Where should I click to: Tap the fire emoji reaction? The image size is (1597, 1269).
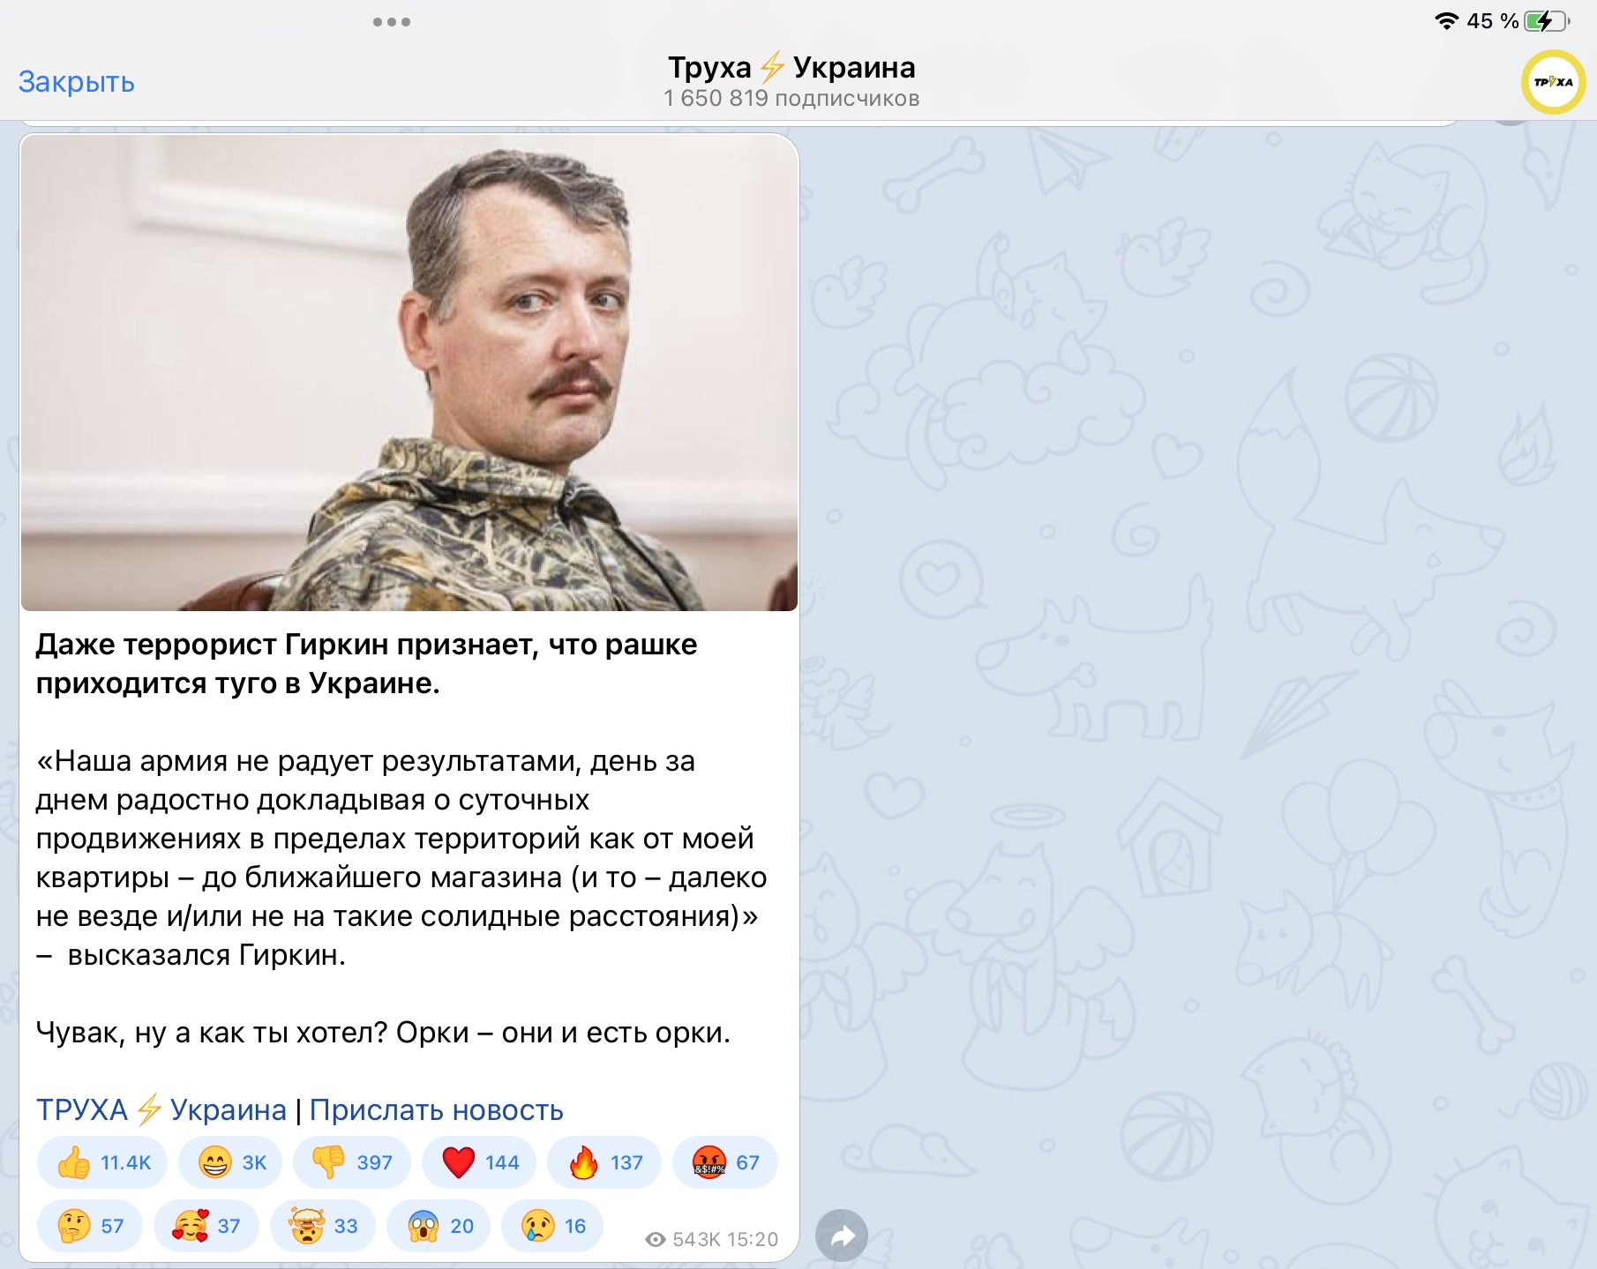point(604,1162)
